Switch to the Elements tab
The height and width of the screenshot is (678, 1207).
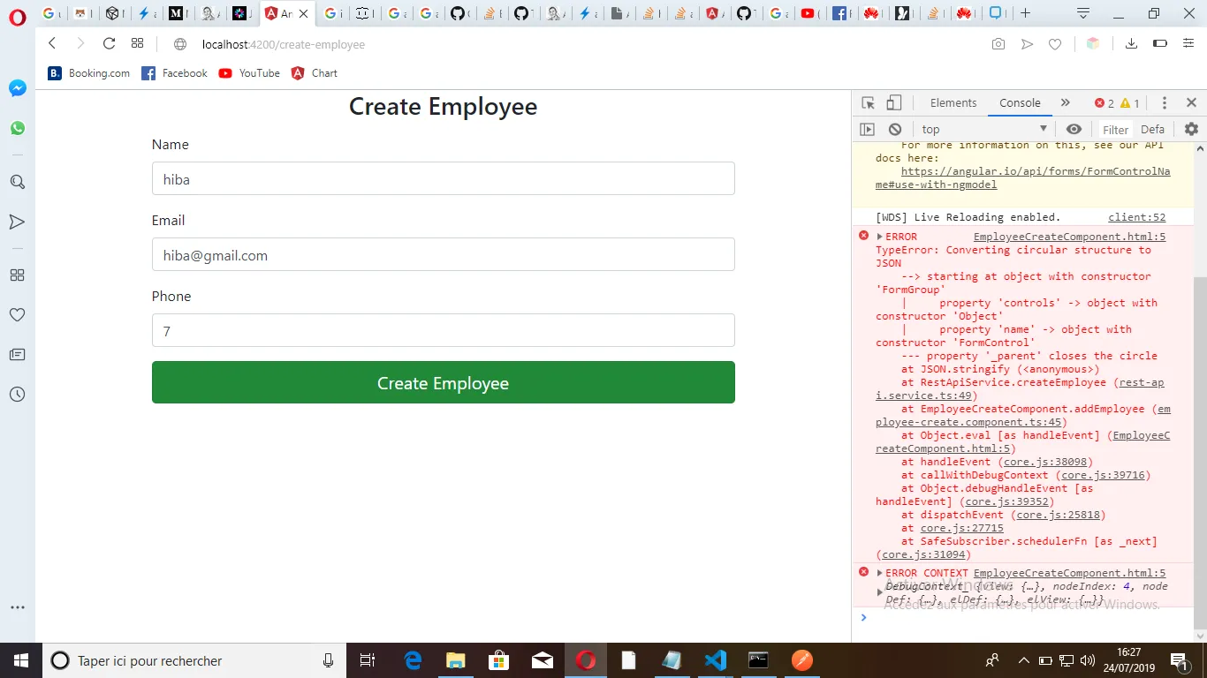point(953,102)
